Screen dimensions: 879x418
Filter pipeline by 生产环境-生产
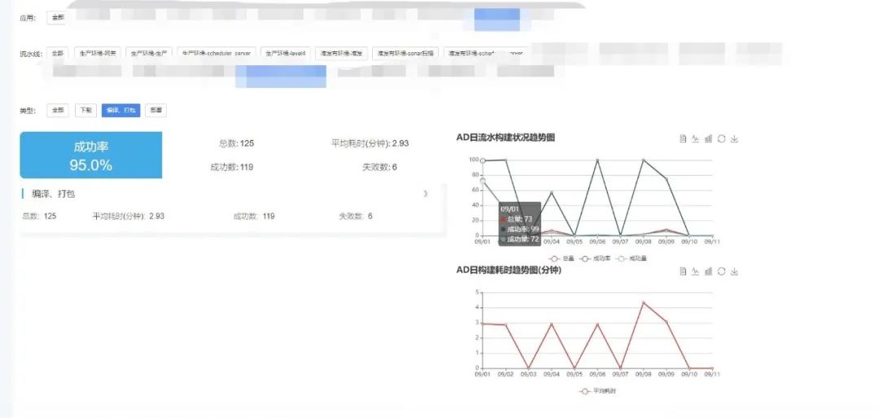tap(149, 53)
